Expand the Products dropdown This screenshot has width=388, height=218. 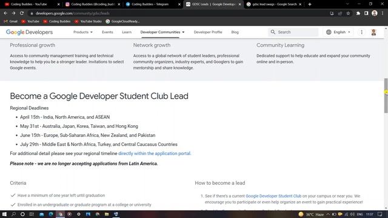pyautogui.click(x=83, y=32)
